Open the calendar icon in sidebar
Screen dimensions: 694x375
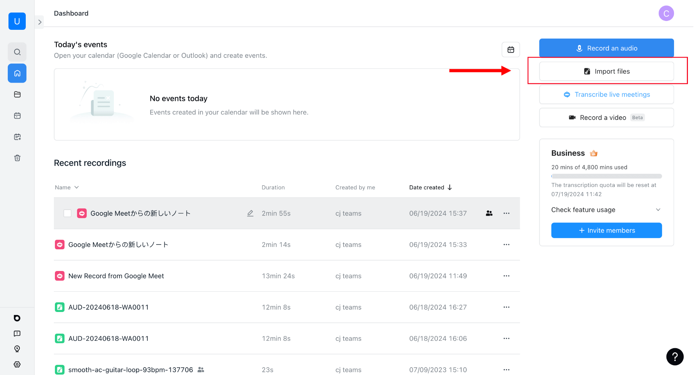click(17, 116)
